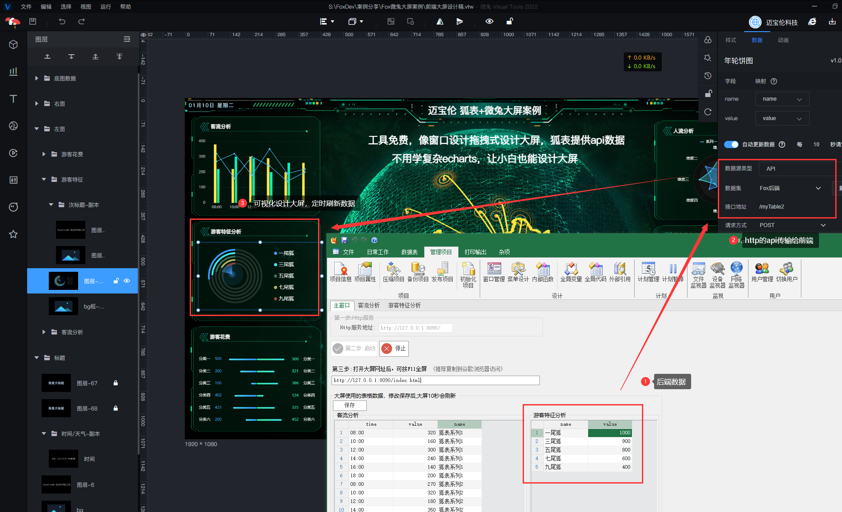Toggle lock on the selected 图层 layer
842x512 pixels.
click(116, 281)
